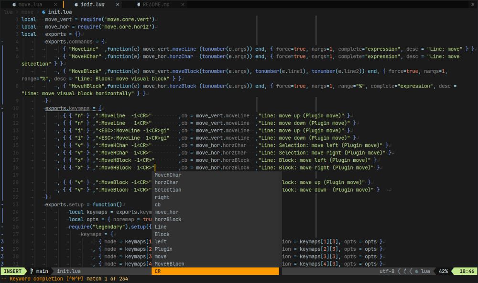Choose horzBlock from the completion popup
The height and width of the screenshot is (283, 478).
217,219
